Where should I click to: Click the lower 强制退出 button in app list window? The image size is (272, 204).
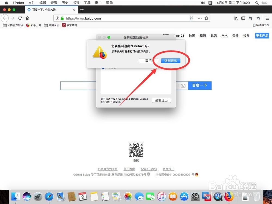point(161,100)
